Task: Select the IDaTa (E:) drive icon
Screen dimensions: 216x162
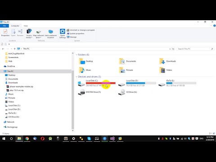Action: pos(162,84)
